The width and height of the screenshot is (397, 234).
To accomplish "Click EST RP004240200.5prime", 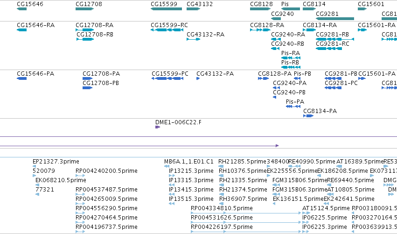I will pyautogui.click(x=80, y=176).
